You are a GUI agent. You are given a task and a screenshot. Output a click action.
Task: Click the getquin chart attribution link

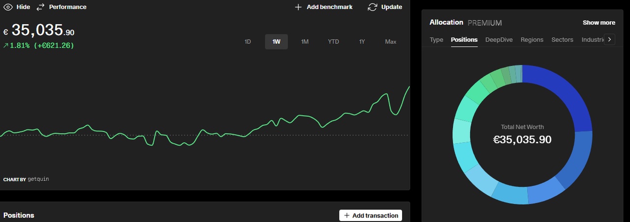38,179
